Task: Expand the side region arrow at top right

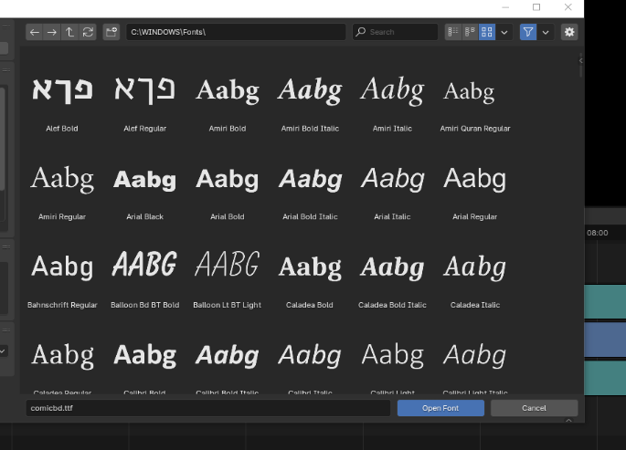Action: tap(581, 60)
